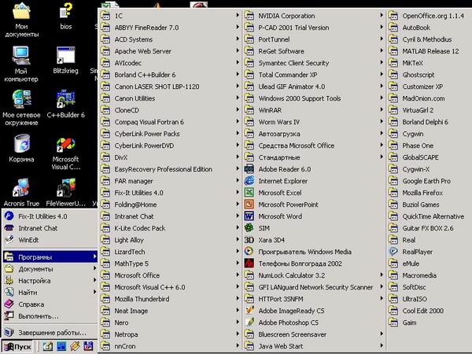Click the Adobe Reader 6.0 icon
The image size is (472, 354).
(249, 169)
